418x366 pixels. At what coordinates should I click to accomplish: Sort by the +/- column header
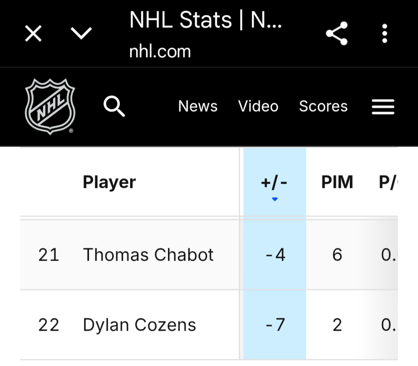click(275, 182)
